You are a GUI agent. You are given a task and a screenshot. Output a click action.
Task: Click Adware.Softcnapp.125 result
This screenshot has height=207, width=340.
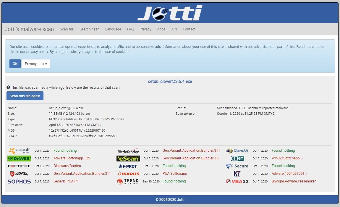[72, 158]
